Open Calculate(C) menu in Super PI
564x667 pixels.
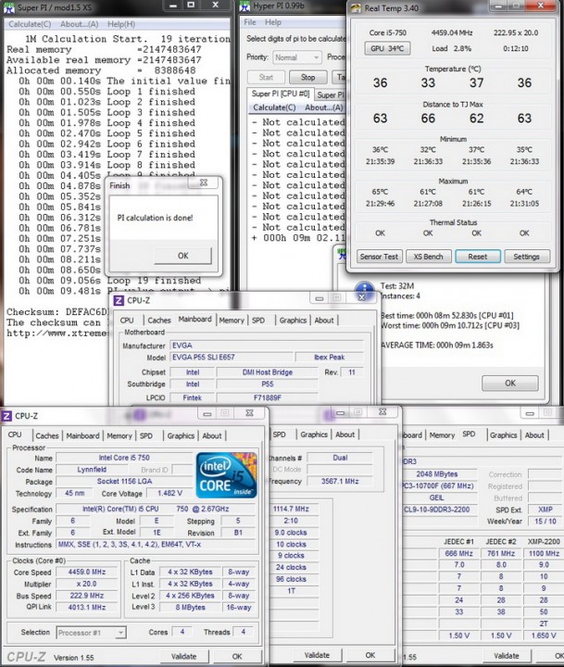[x=30, y=24]
